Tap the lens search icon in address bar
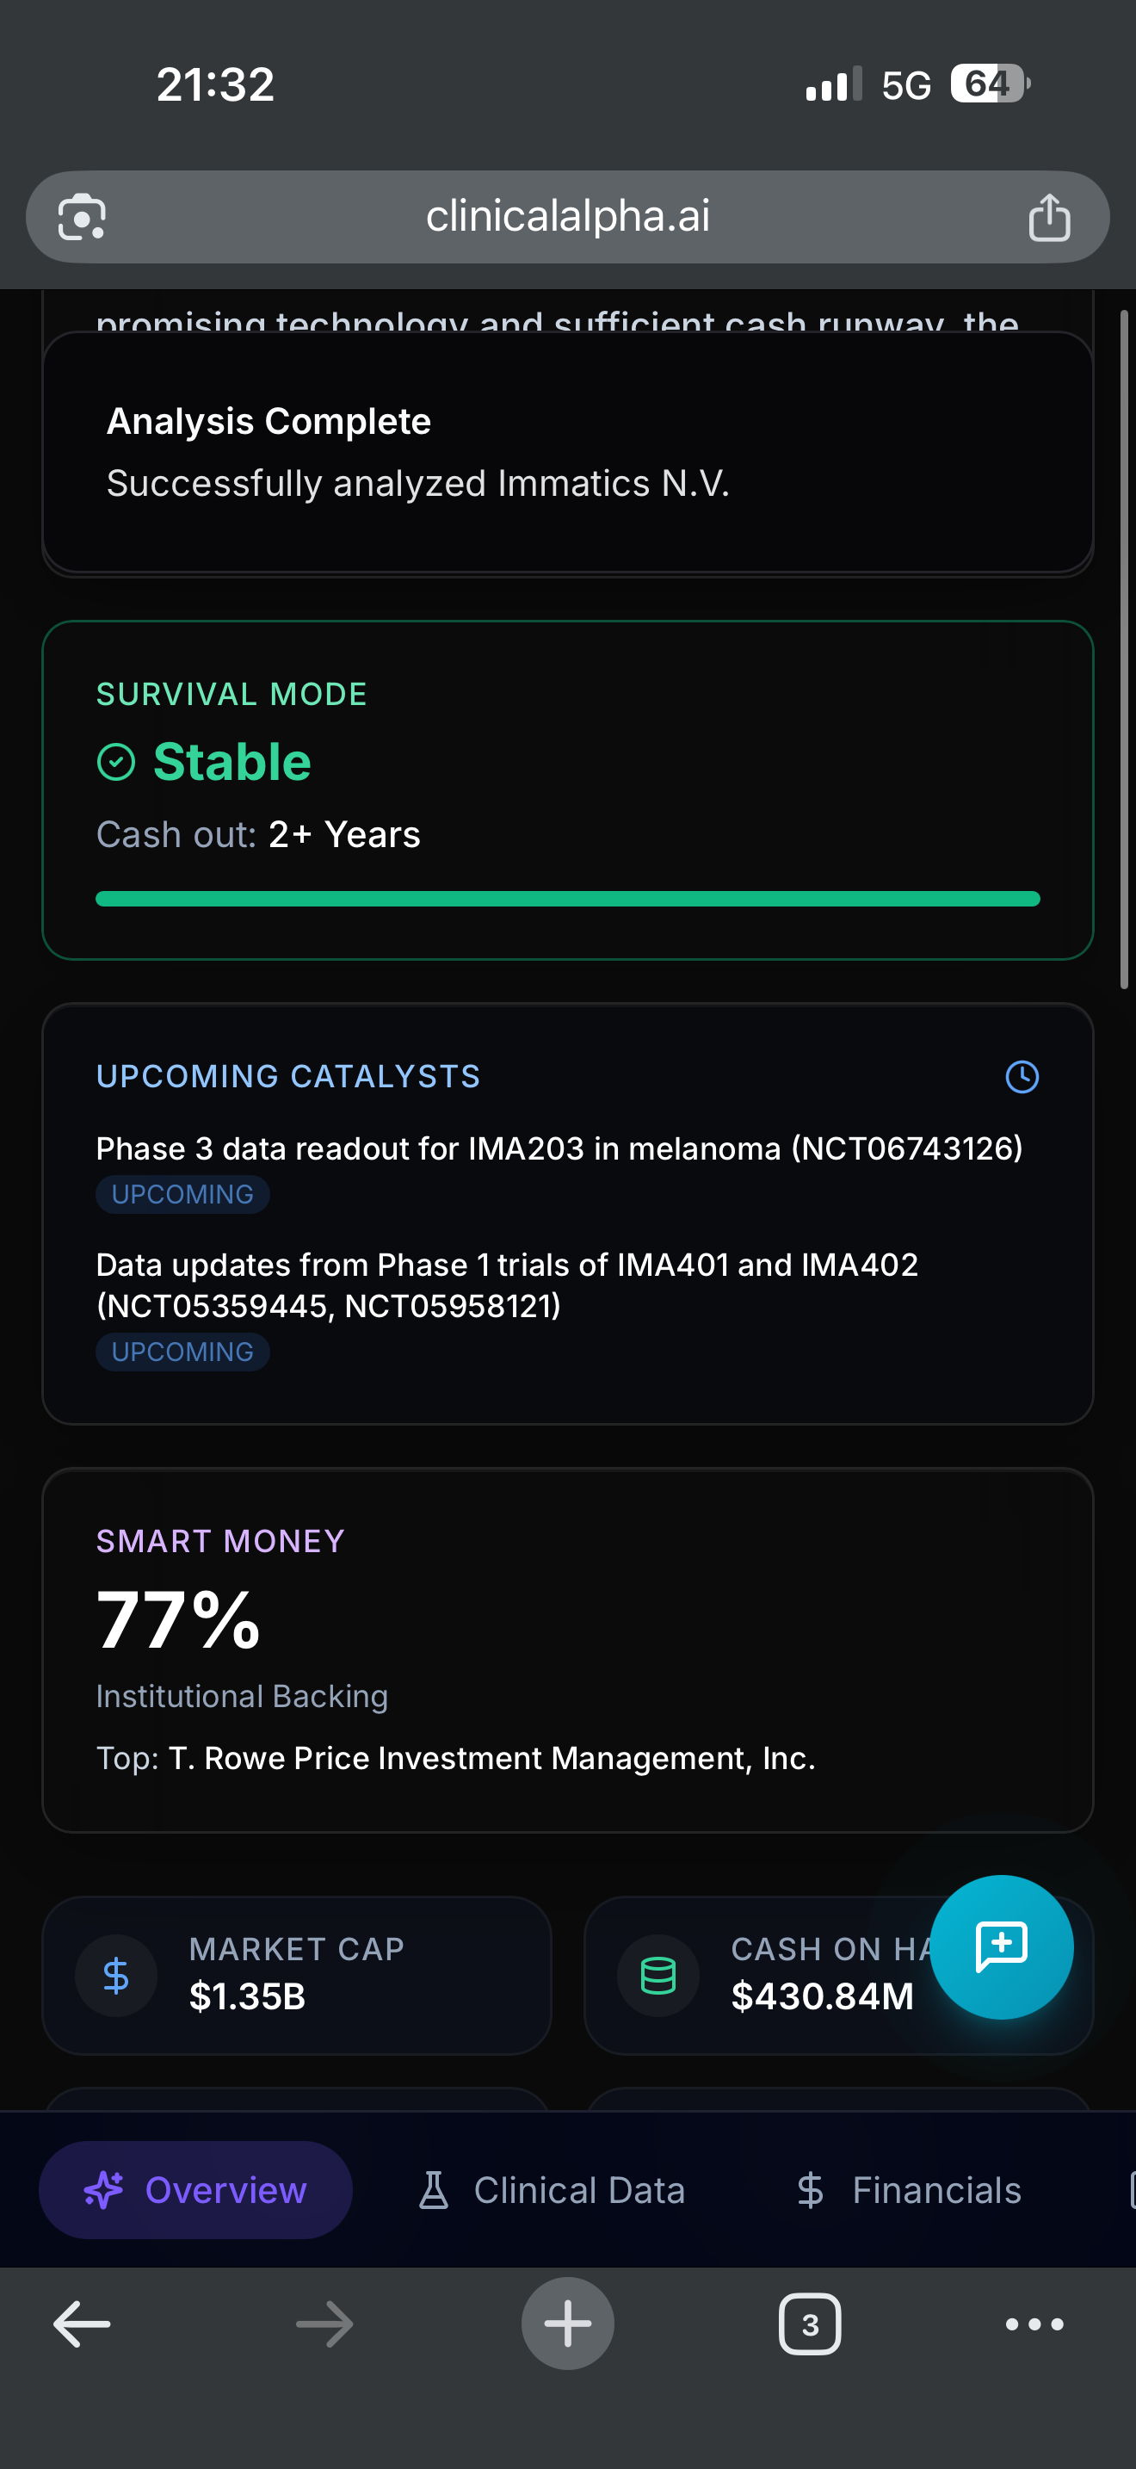Viewport: 1136px width, 2469px height. coord(82,218)
